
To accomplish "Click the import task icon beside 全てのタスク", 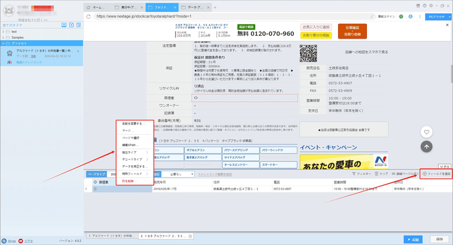I will click(64, 25).
